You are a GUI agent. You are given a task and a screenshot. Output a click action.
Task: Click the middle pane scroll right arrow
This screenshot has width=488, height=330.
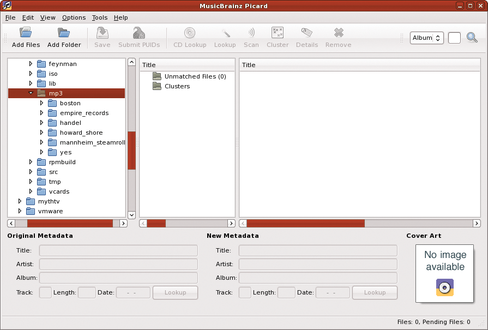click(231, 223)
